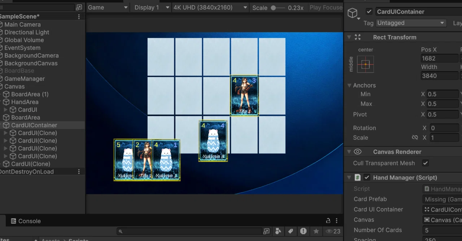462x241 pixels.
Task: Open the Tag Untagged dropdown
Action: coord(411,23)
